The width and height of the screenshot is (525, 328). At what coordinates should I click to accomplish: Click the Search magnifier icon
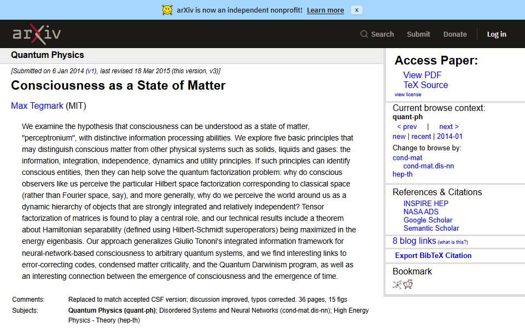pyautogui.click(x=364, y=34)
